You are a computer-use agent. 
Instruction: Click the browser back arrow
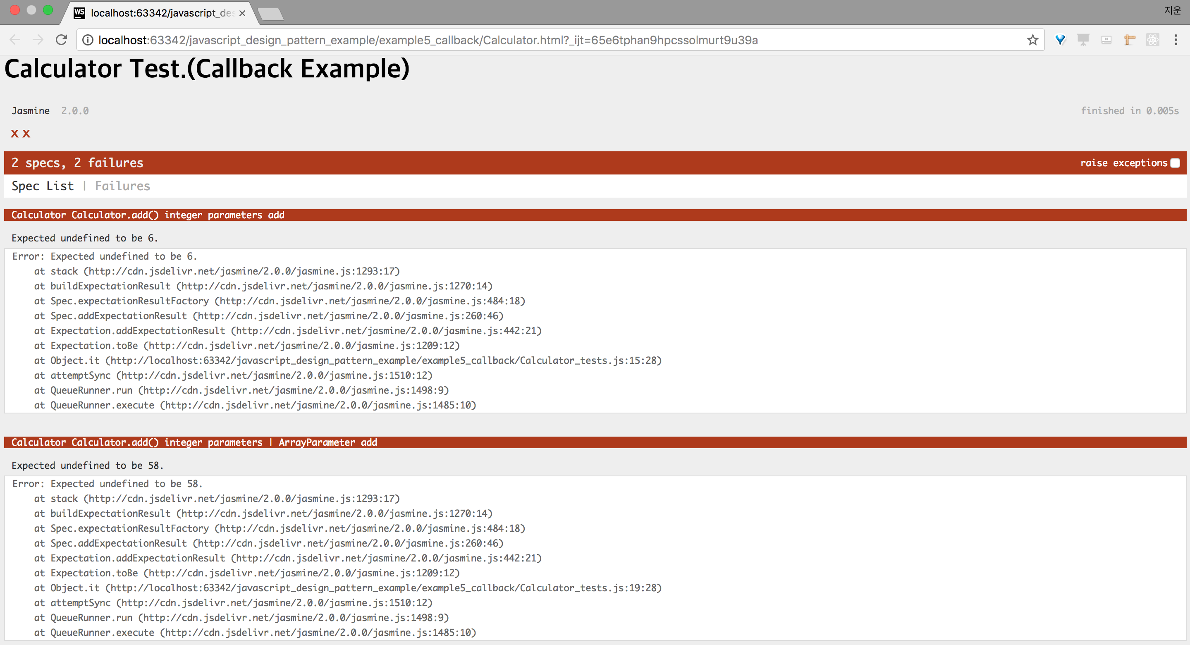(x=15, y=40)
